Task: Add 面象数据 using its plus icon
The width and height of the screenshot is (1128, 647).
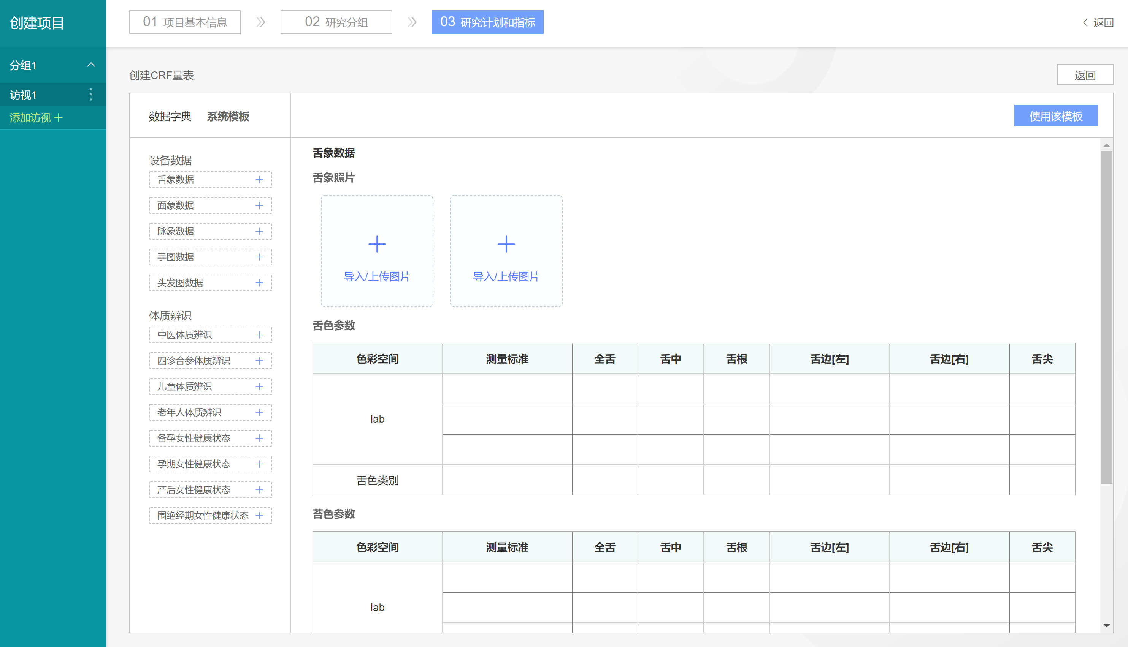Action: pyautogui.click(x=259, y=205)
